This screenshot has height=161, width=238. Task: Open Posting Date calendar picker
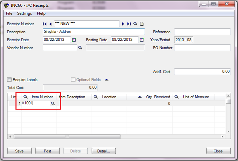point(142,40)
